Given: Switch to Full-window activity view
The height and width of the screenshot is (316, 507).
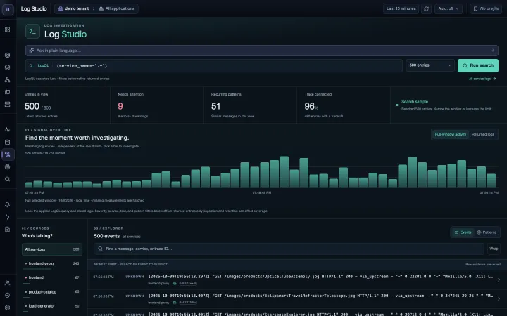Looking at the screenshot, I should [x=451, y=134].
